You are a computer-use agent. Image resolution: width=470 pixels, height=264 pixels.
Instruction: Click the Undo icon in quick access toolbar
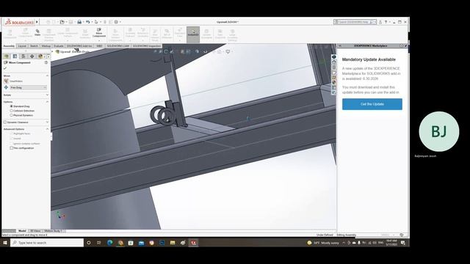[87, 22]
